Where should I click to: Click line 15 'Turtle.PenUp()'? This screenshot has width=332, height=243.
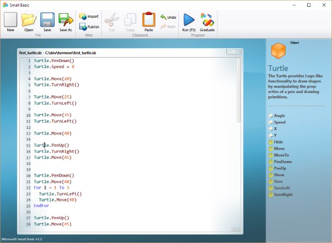(51, 145)
